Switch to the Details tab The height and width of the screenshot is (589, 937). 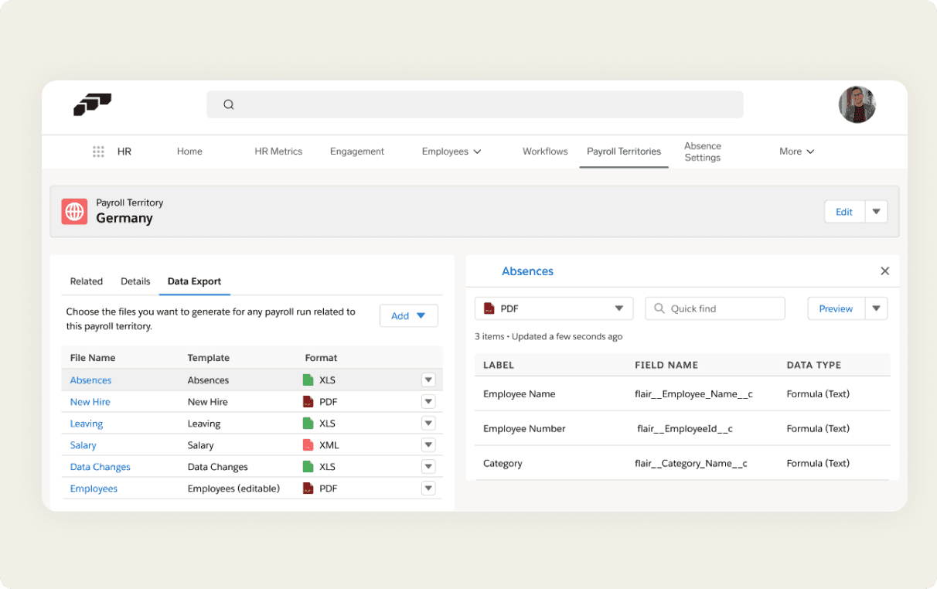135,281
